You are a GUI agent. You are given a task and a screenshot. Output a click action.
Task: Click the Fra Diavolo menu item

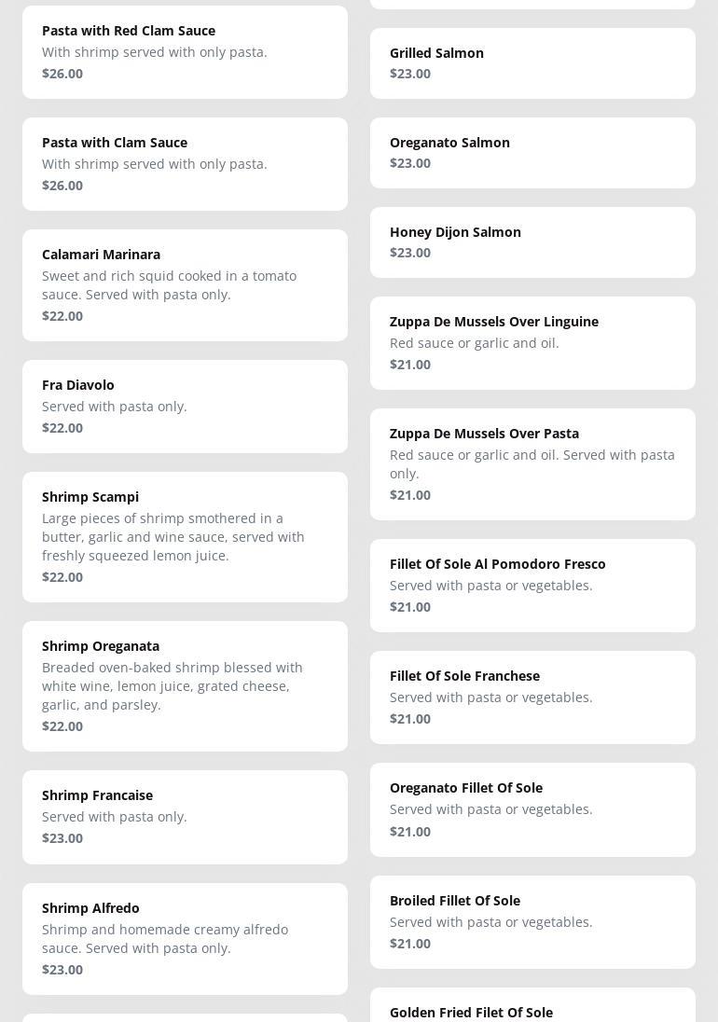185,407
